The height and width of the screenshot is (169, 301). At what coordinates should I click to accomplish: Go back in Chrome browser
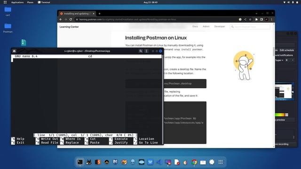pos(61,19)
